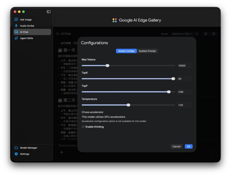The height and width of the screenshot is (176, 231).
Task: Click the plus attachment icon below prompt
Action: pos(62,152)
